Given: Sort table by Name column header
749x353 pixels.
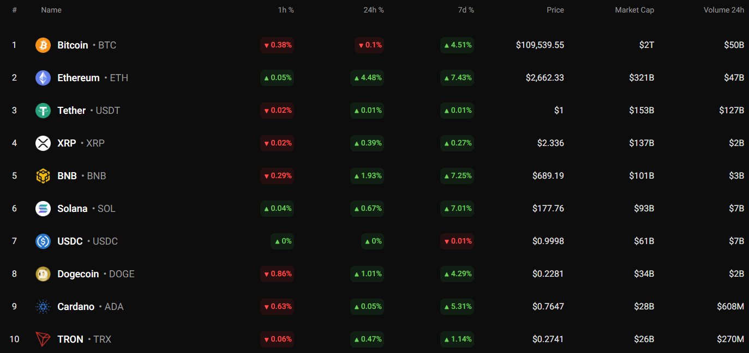Looking at the screenshot, I should pyautogui.click(x=51, y=10).
